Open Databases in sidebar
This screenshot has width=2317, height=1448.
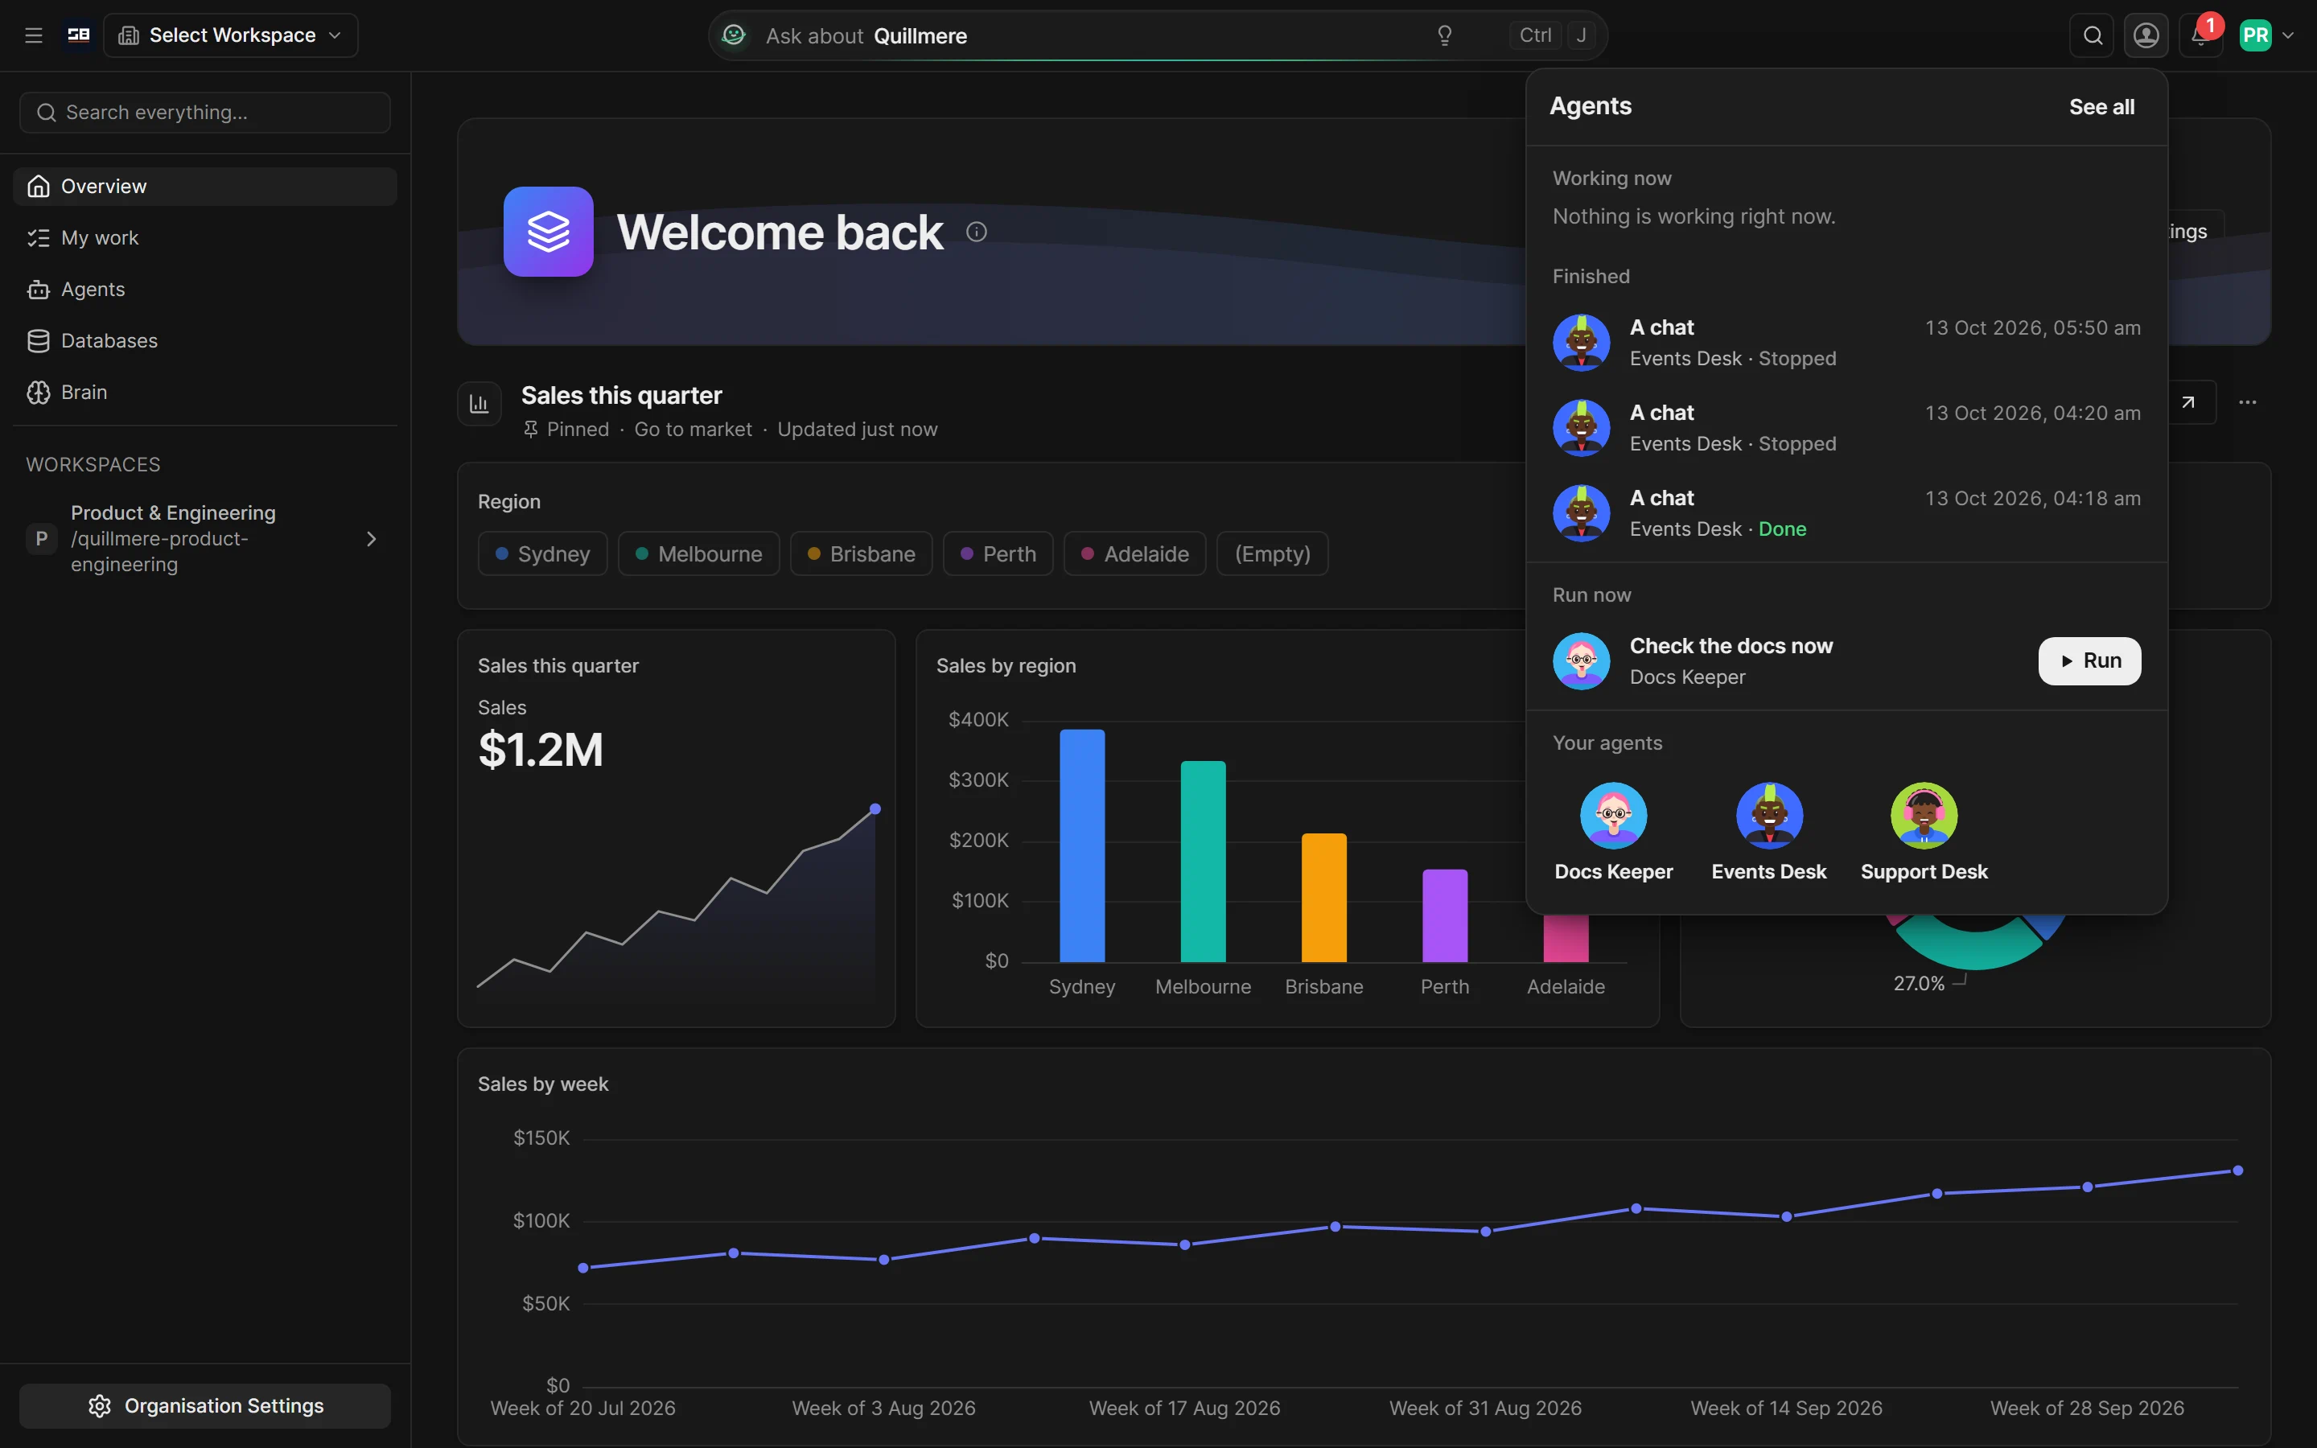[x=205, y=341]
